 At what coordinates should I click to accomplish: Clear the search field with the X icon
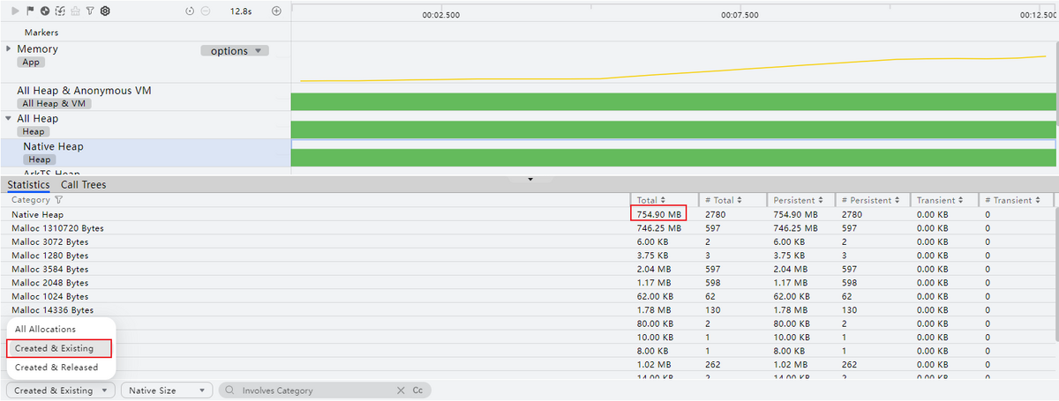pyautogui.click(x=401, y=390)
